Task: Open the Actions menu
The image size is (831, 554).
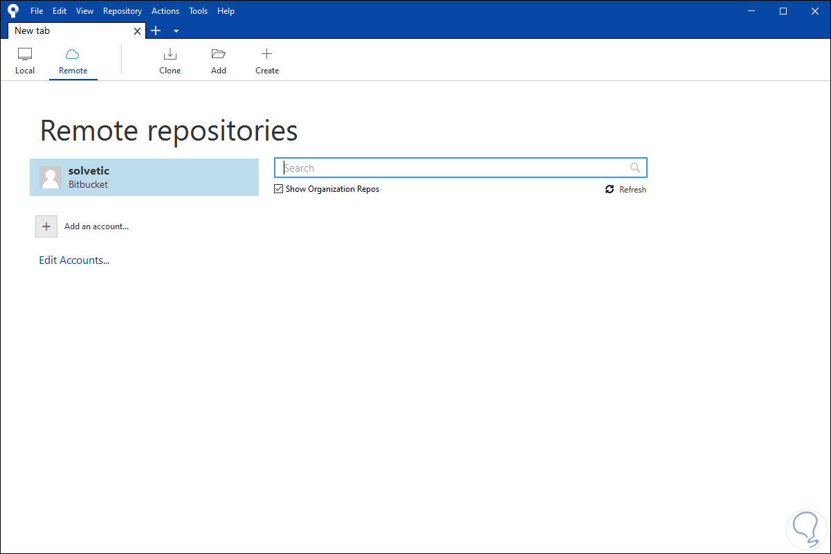Action: tap(165, 11)
